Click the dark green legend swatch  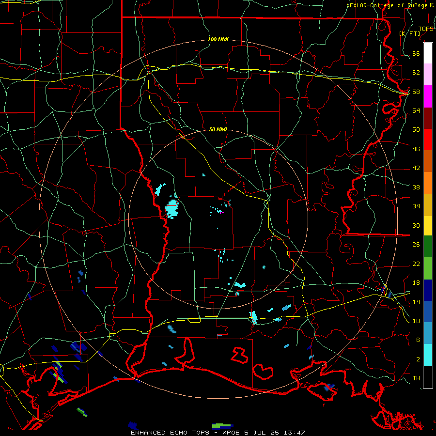pyautogui.click(x=428, y=247)
